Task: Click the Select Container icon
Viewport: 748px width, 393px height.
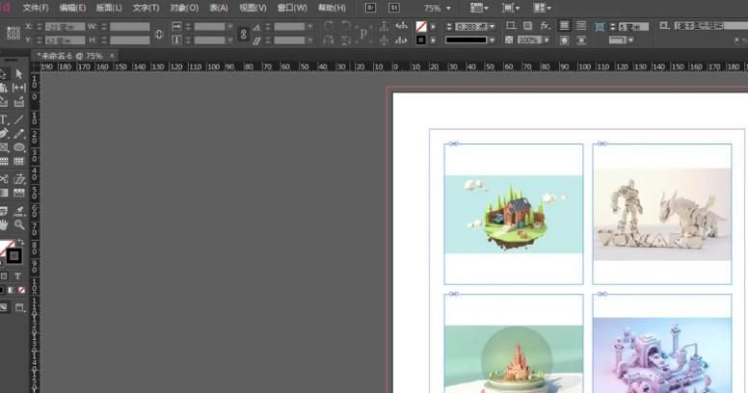Action: [384, 26]
